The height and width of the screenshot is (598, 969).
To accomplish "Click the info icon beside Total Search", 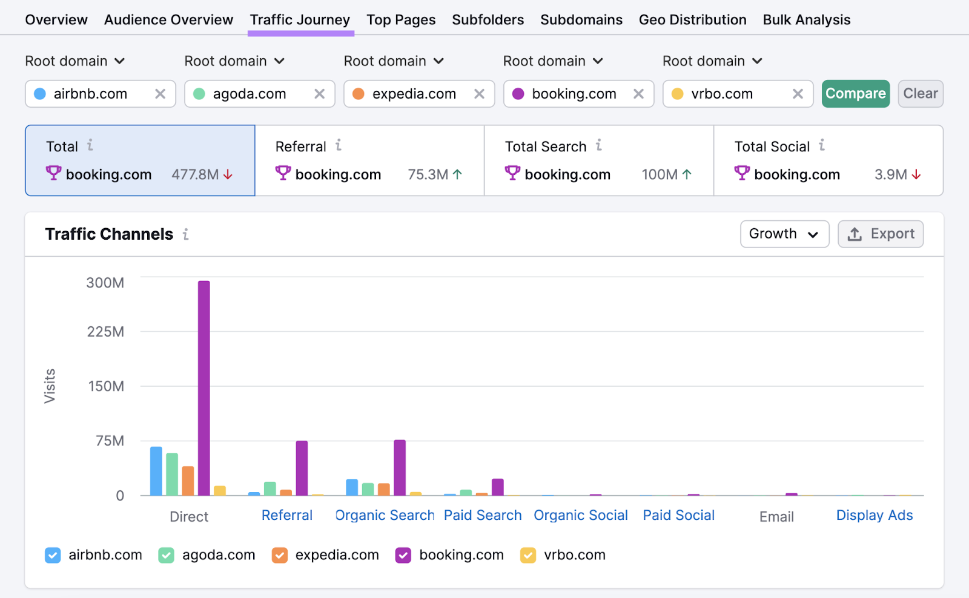I will (598, 146).
